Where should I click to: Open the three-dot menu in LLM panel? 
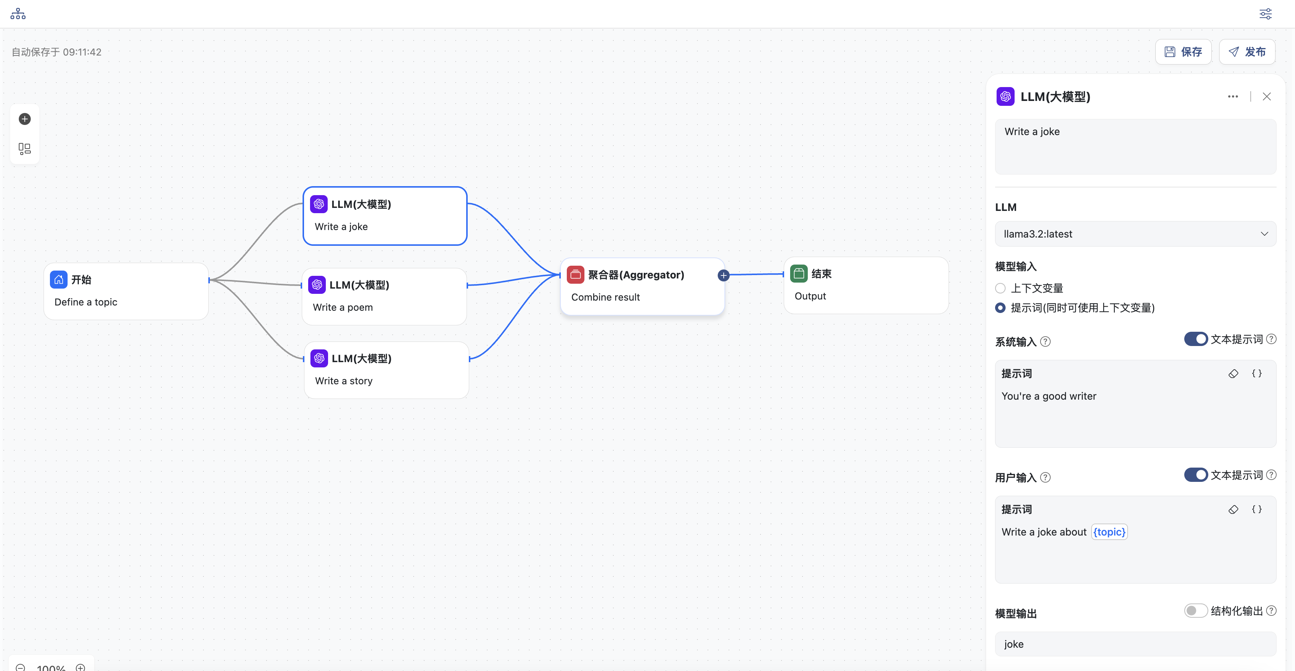pyautogui.click(x=1233, y=96)
